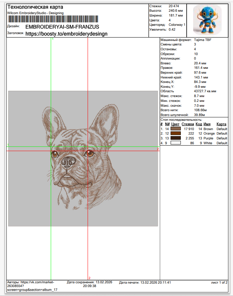Screen dimensions: 233x296
Task: Click the green number 1 marker at top
Action: pos(52,39)
